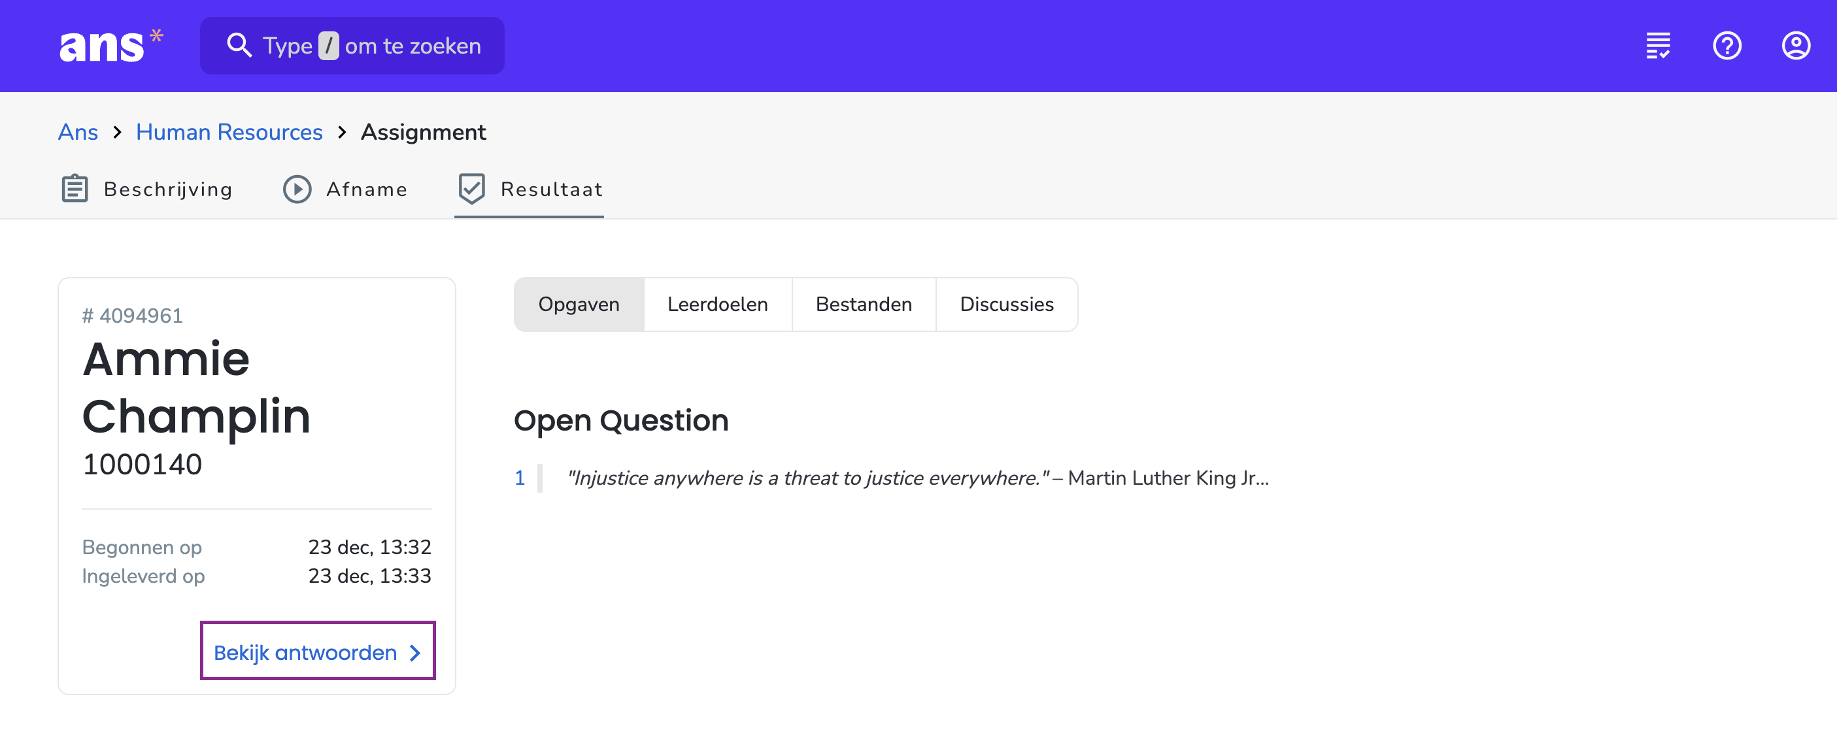Click the Begonnen op time 23 dec, 13:32
The height and width of the screenshot is (754, 1837).
click(369, 547)
